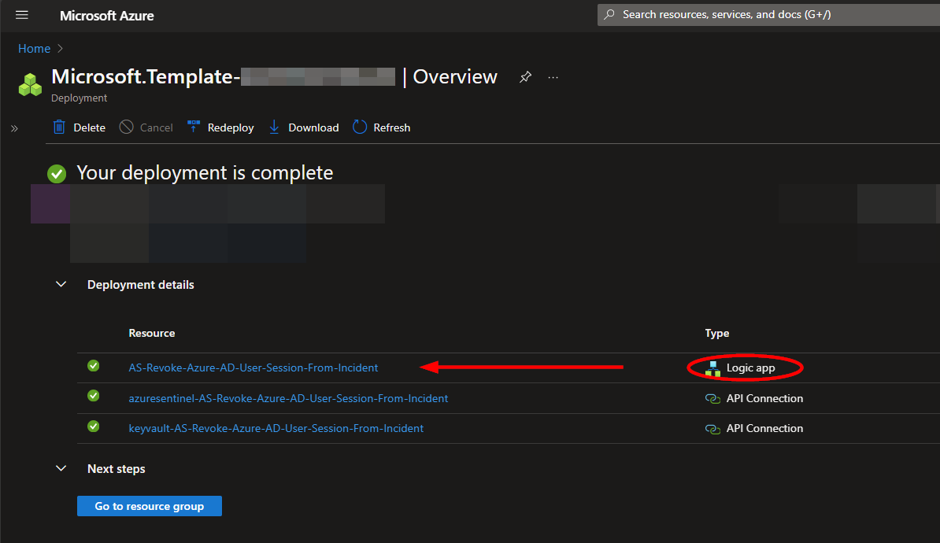Click the Logic app type icon
This screenshot has width=940, height=543.
pos(712,368)
